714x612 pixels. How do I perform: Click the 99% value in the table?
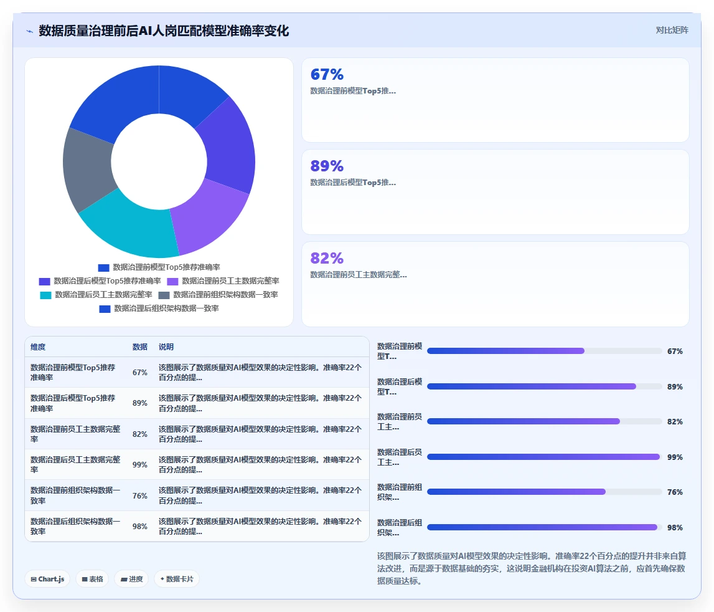(140, 464)
